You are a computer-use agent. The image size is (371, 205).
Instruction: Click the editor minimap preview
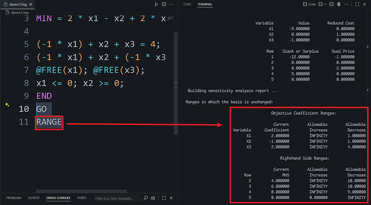(171, 18)
